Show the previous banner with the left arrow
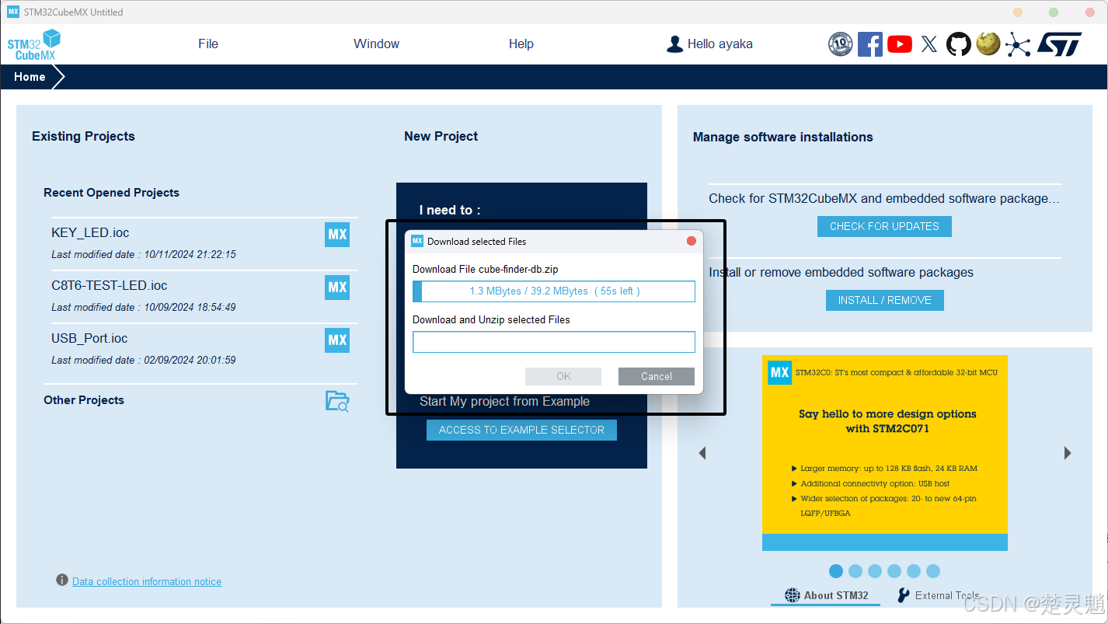 (702, 453)
